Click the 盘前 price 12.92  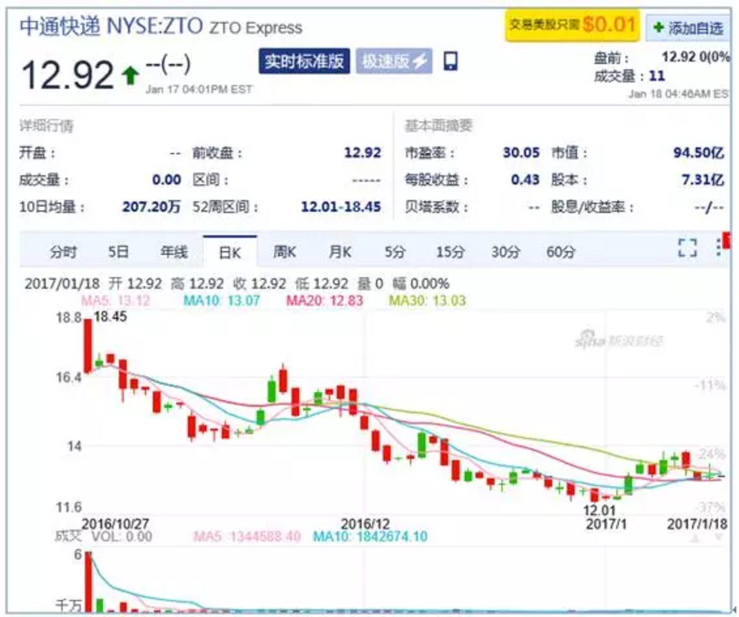679,57
